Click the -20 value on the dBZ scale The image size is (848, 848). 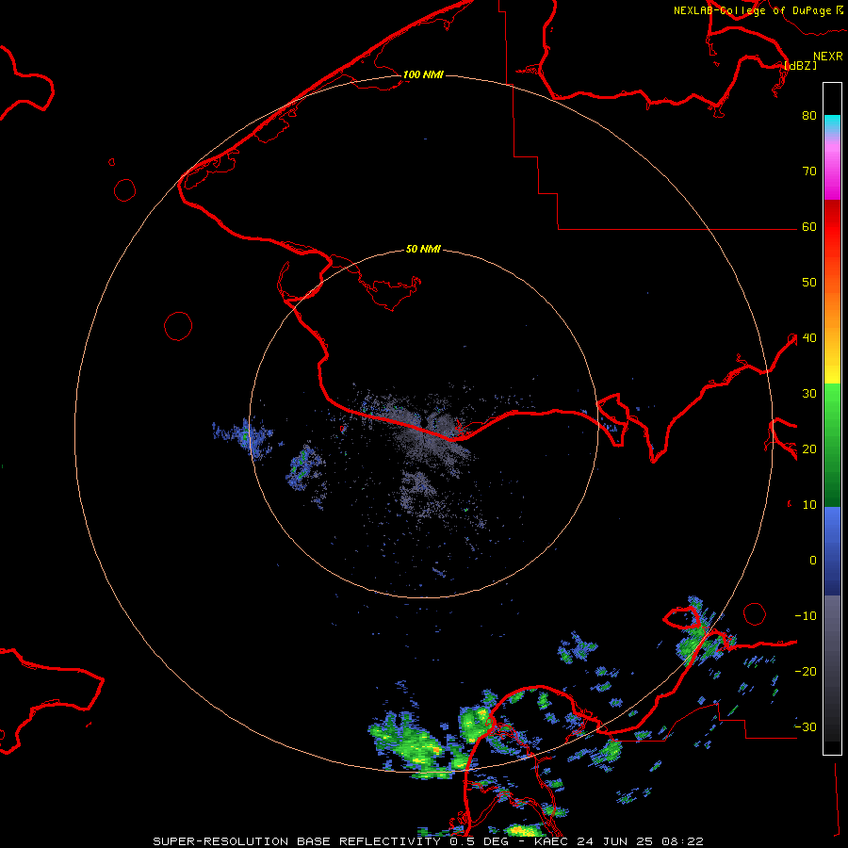tap(806, 672)
